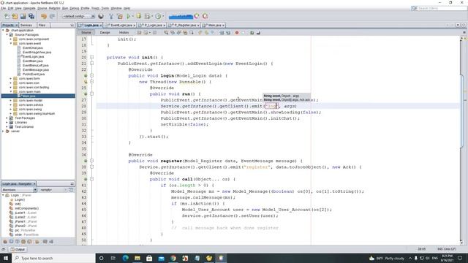Click the Profile Project toolbar icon
Screen dimensions: 468x263
pos(158,16)
